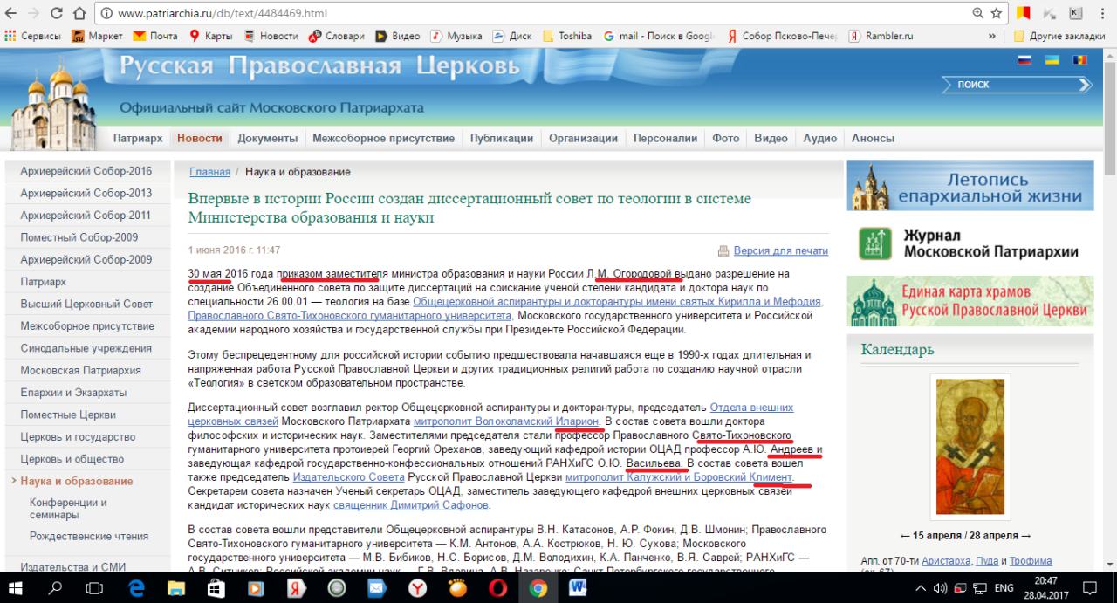Open the Toshiba bookmarks folder
The width and height of the screenshot is (1117, 603).
click(x=567, y=36)
